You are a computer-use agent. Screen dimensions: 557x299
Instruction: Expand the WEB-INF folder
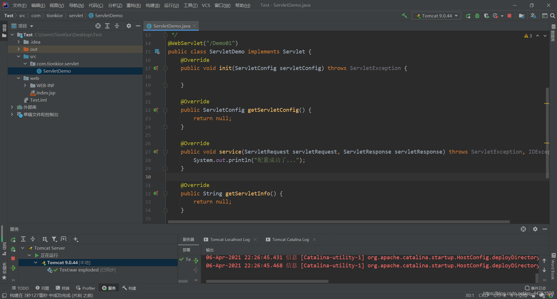click(25, 85)
